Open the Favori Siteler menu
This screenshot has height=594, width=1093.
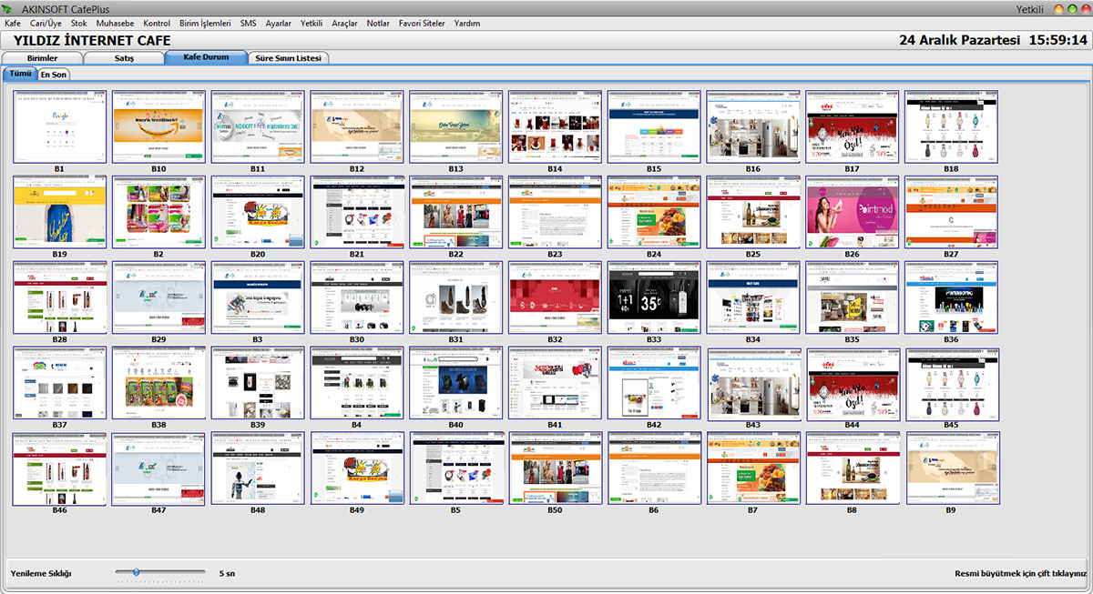[x=422, y=24]
